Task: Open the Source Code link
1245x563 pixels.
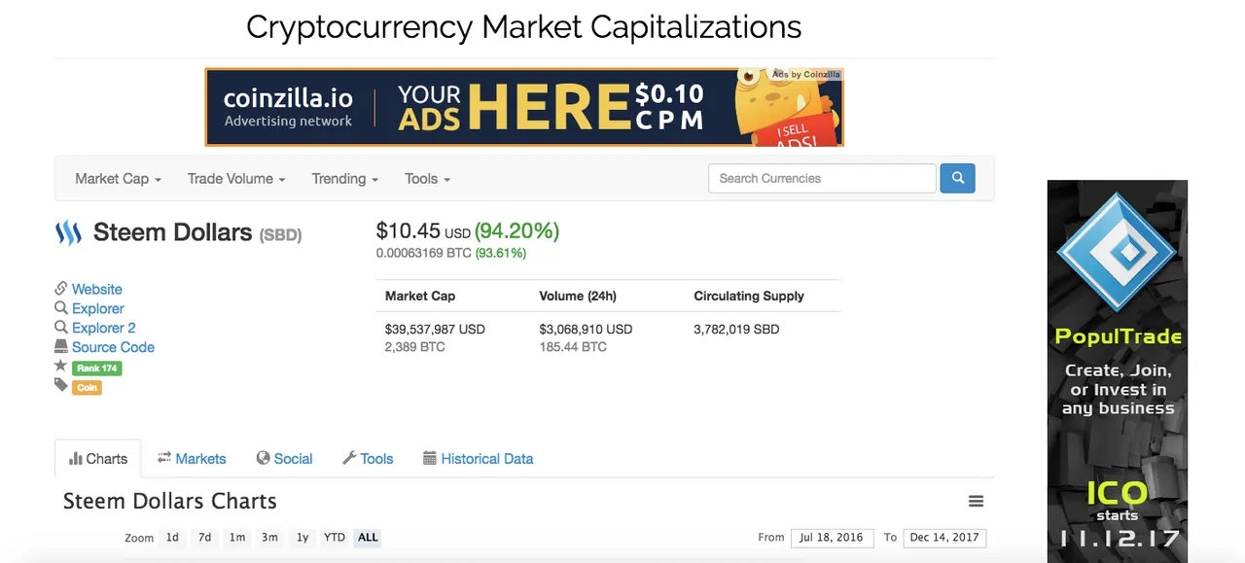Action: point(113,347)
